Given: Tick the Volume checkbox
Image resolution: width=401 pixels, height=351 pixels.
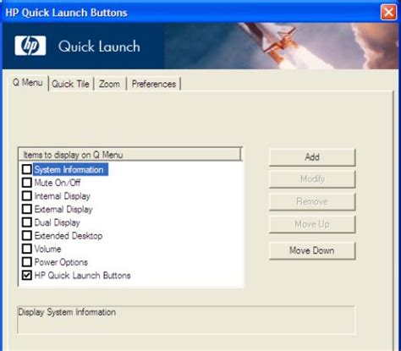Looking at the screenshot, I should [27, 249].
